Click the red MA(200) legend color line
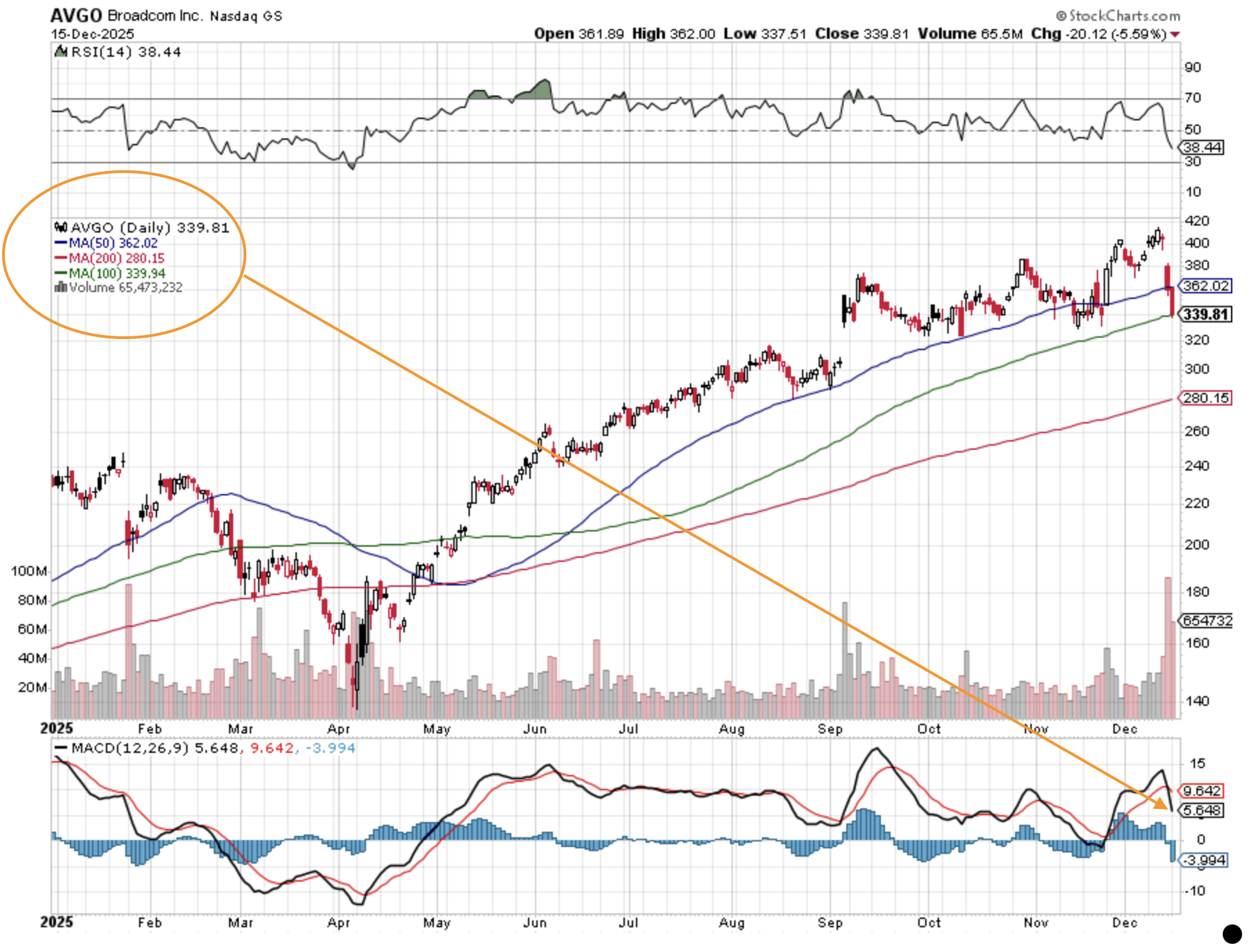This screenshot has height=948, width=1258. pos(61,258)
